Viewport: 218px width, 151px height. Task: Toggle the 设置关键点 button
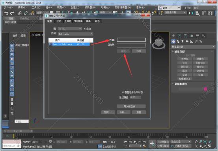[x=163, y=146]
